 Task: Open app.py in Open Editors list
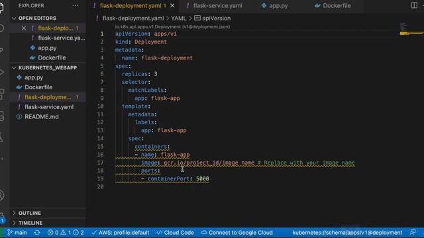point(47,48)
